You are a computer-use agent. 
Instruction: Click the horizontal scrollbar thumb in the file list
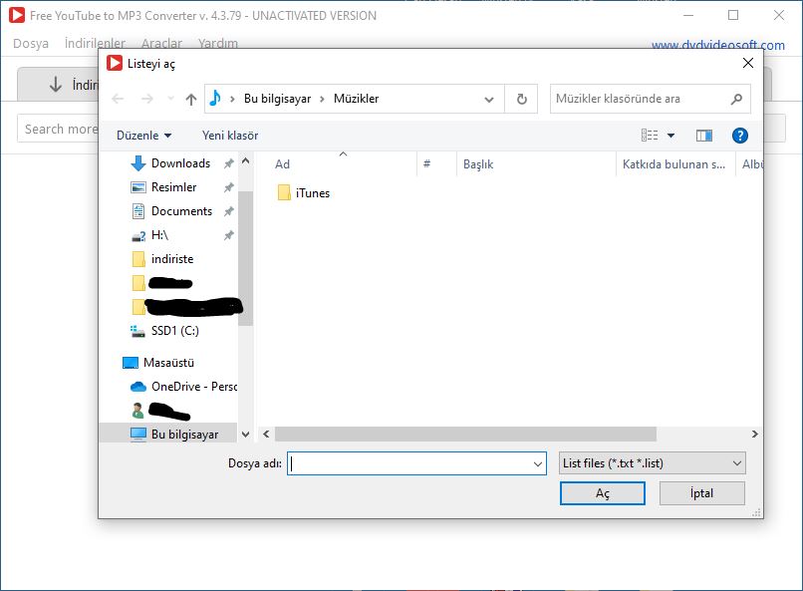point(465,435)
